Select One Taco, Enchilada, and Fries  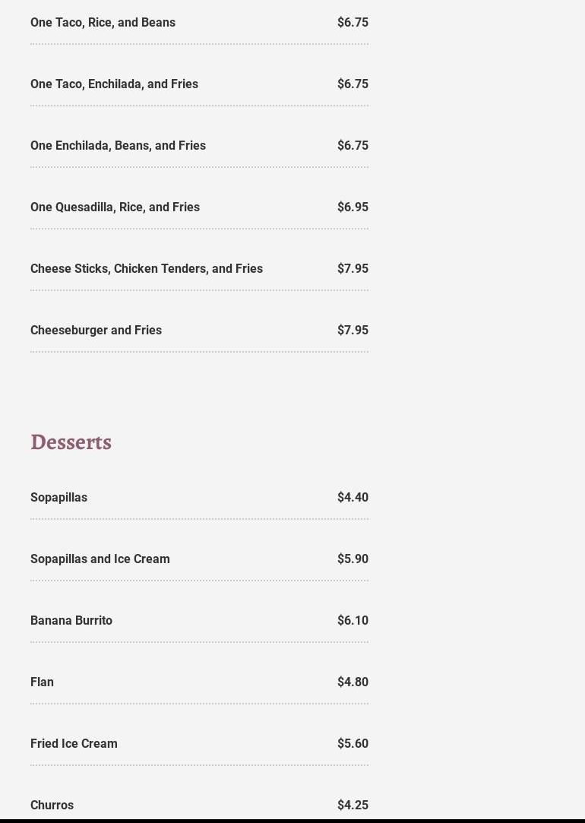coord(114,84)
